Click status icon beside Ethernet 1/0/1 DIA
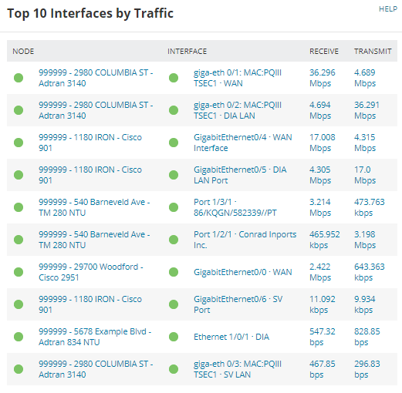 coord(174,337)
